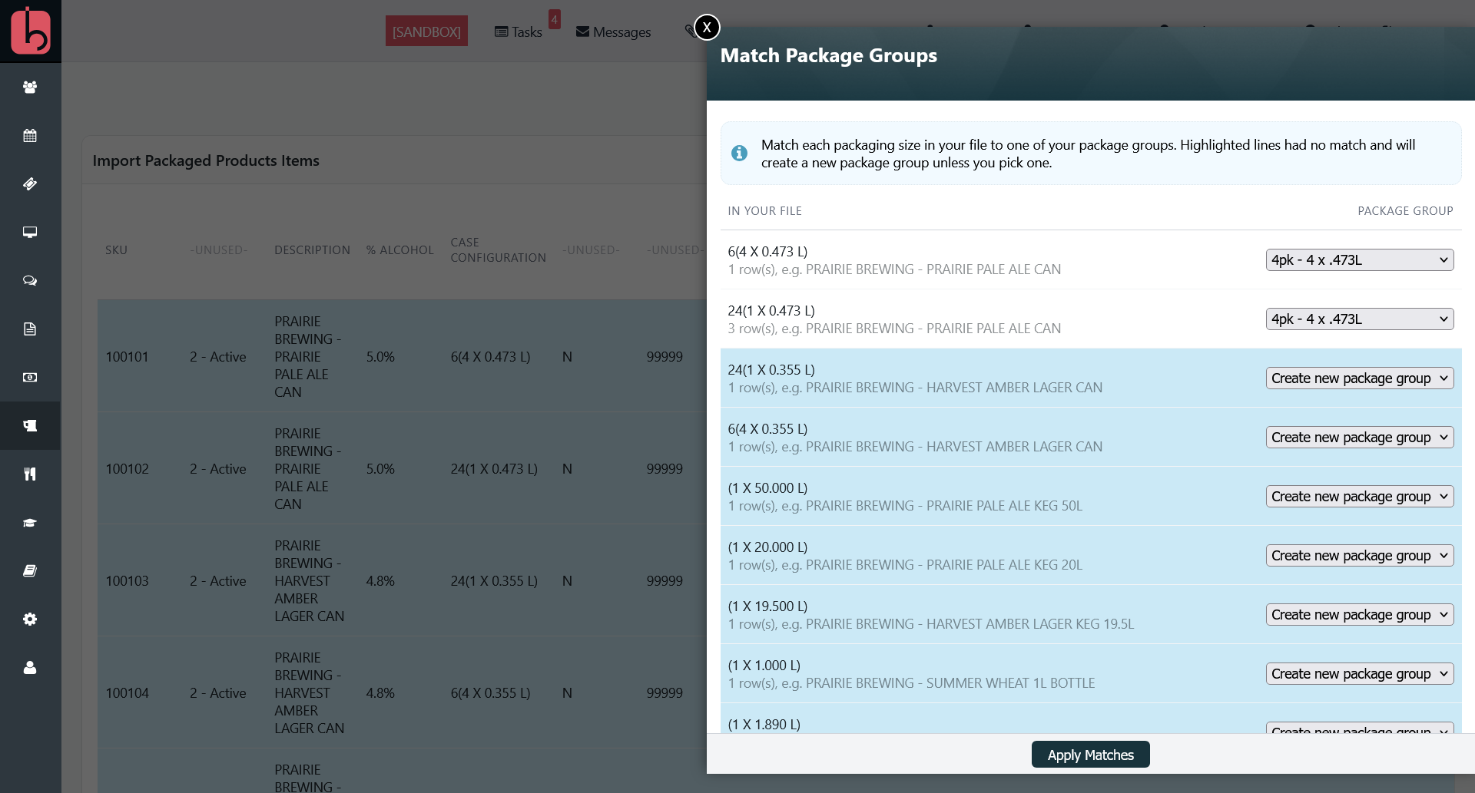
Task: Open package group dropdown for (1 X 1.000 L)
Action: (x=1360, y=674)
